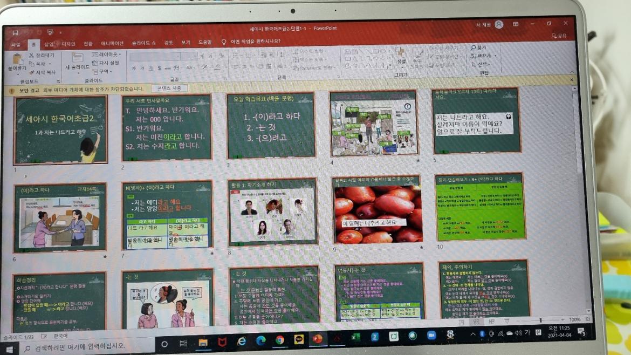The image size is (631, 355).
Task: Click 잘라내기 (Cut)
Action: tap(42, 55)
